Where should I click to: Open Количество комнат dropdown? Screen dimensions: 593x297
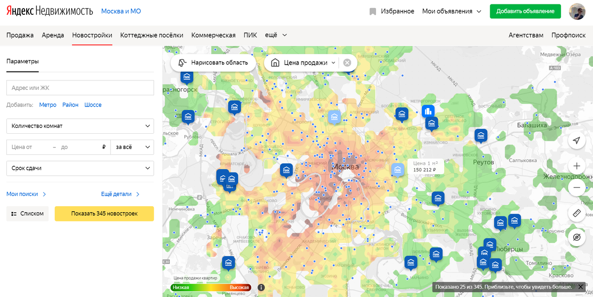point(80,126)
